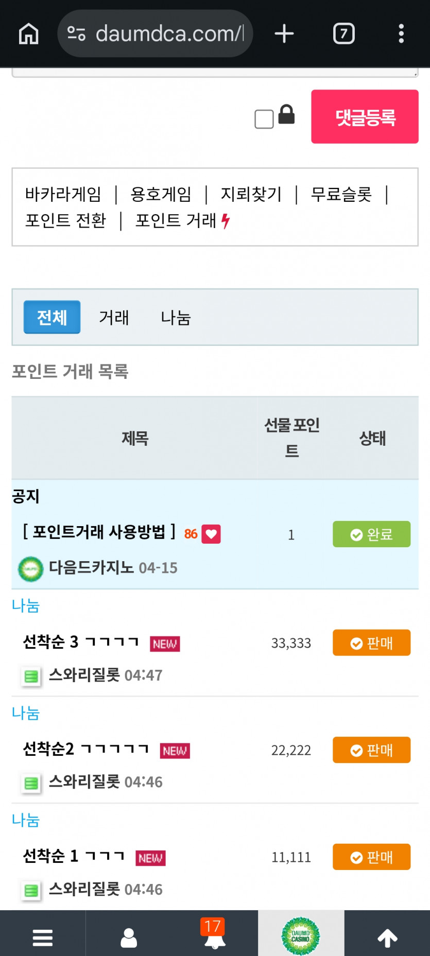
Task: Open the profile icon in the bottom navigation
Action: pos(129,937)
